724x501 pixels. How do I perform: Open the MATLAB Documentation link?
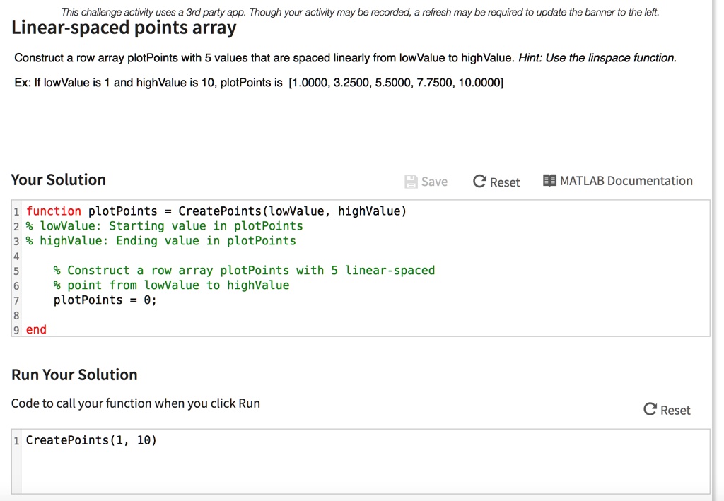(x=626, y=181)
